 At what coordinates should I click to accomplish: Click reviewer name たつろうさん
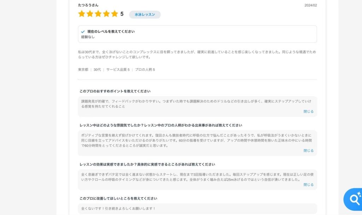(x=88, y=5)
